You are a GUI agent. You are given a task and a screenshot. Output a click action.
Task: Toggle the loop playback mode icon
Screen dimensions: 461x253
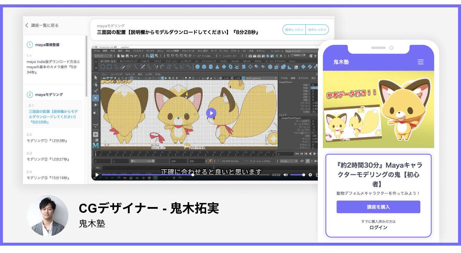[x=302, y=161]
